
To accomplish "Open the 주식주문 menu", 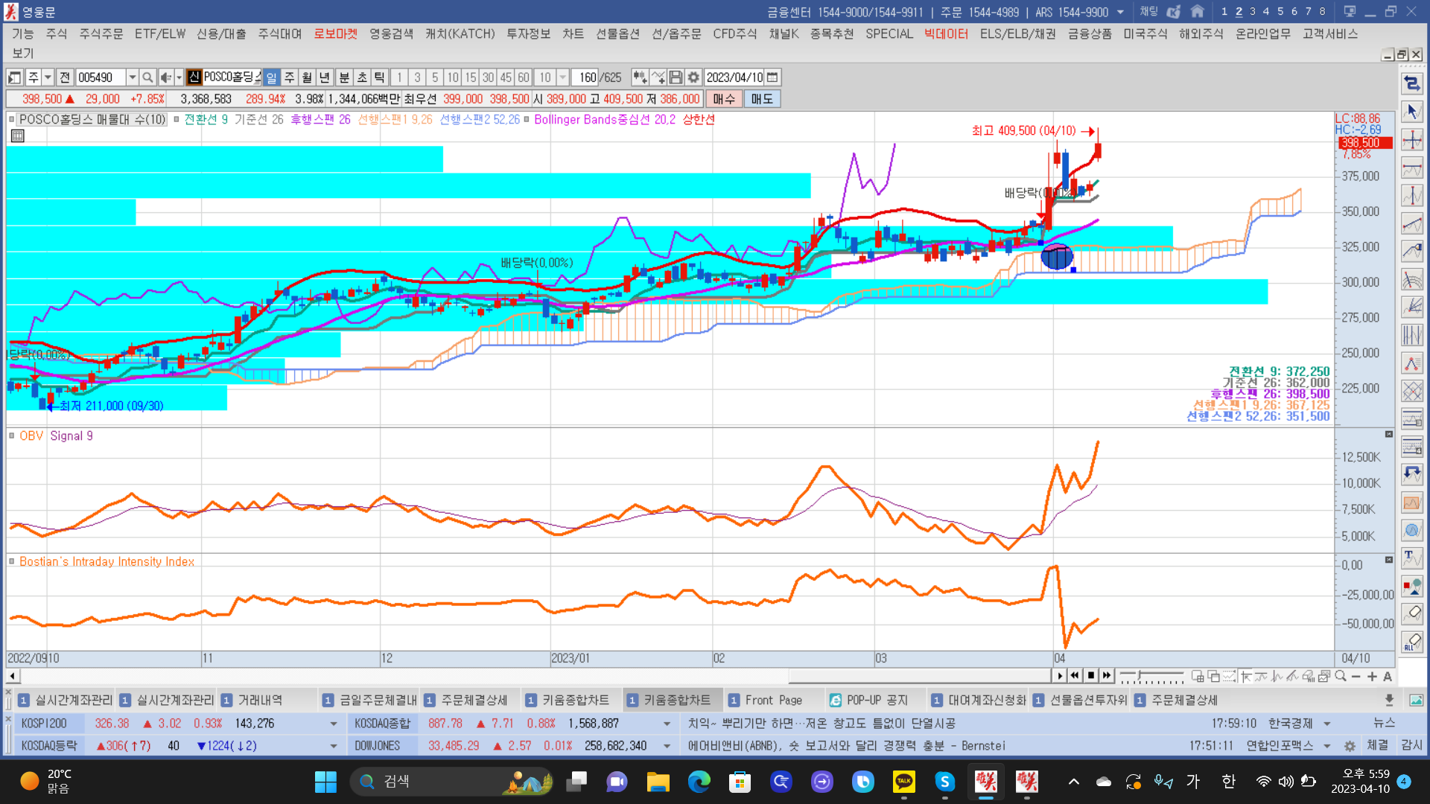I will [x=101, y=33].
